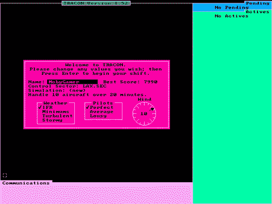Set pilots skill to Average
The image size is (272, 204).
tap(102, 112)
